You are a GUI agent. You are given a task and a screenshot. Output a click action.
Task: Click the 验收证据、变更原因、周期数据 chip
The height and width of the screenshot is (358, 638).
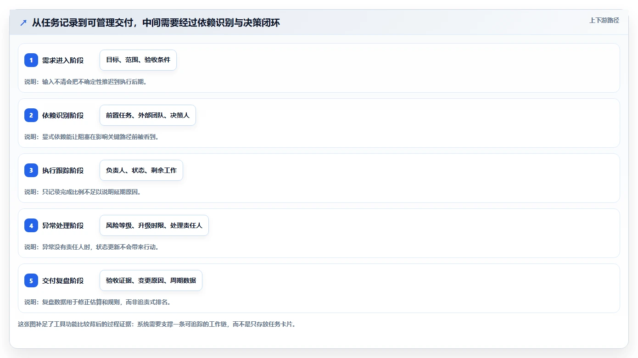tap(151, 280)
